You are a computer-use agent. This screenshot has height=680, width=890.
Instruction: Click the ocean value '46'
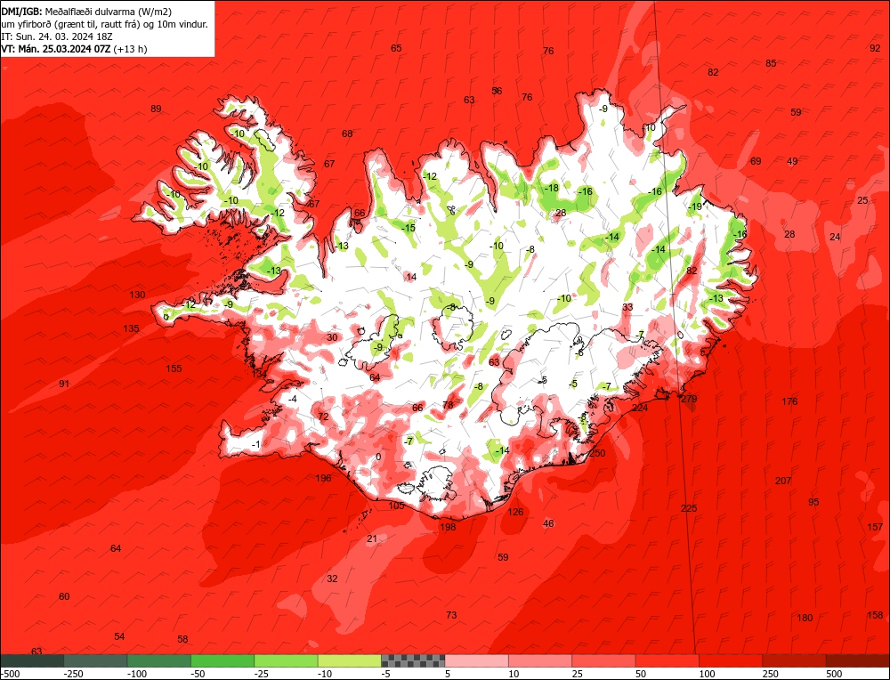[x=548, y=523]
